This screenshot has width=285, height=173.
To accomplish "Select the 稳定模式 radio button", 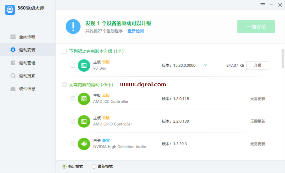I will point(64,166).
